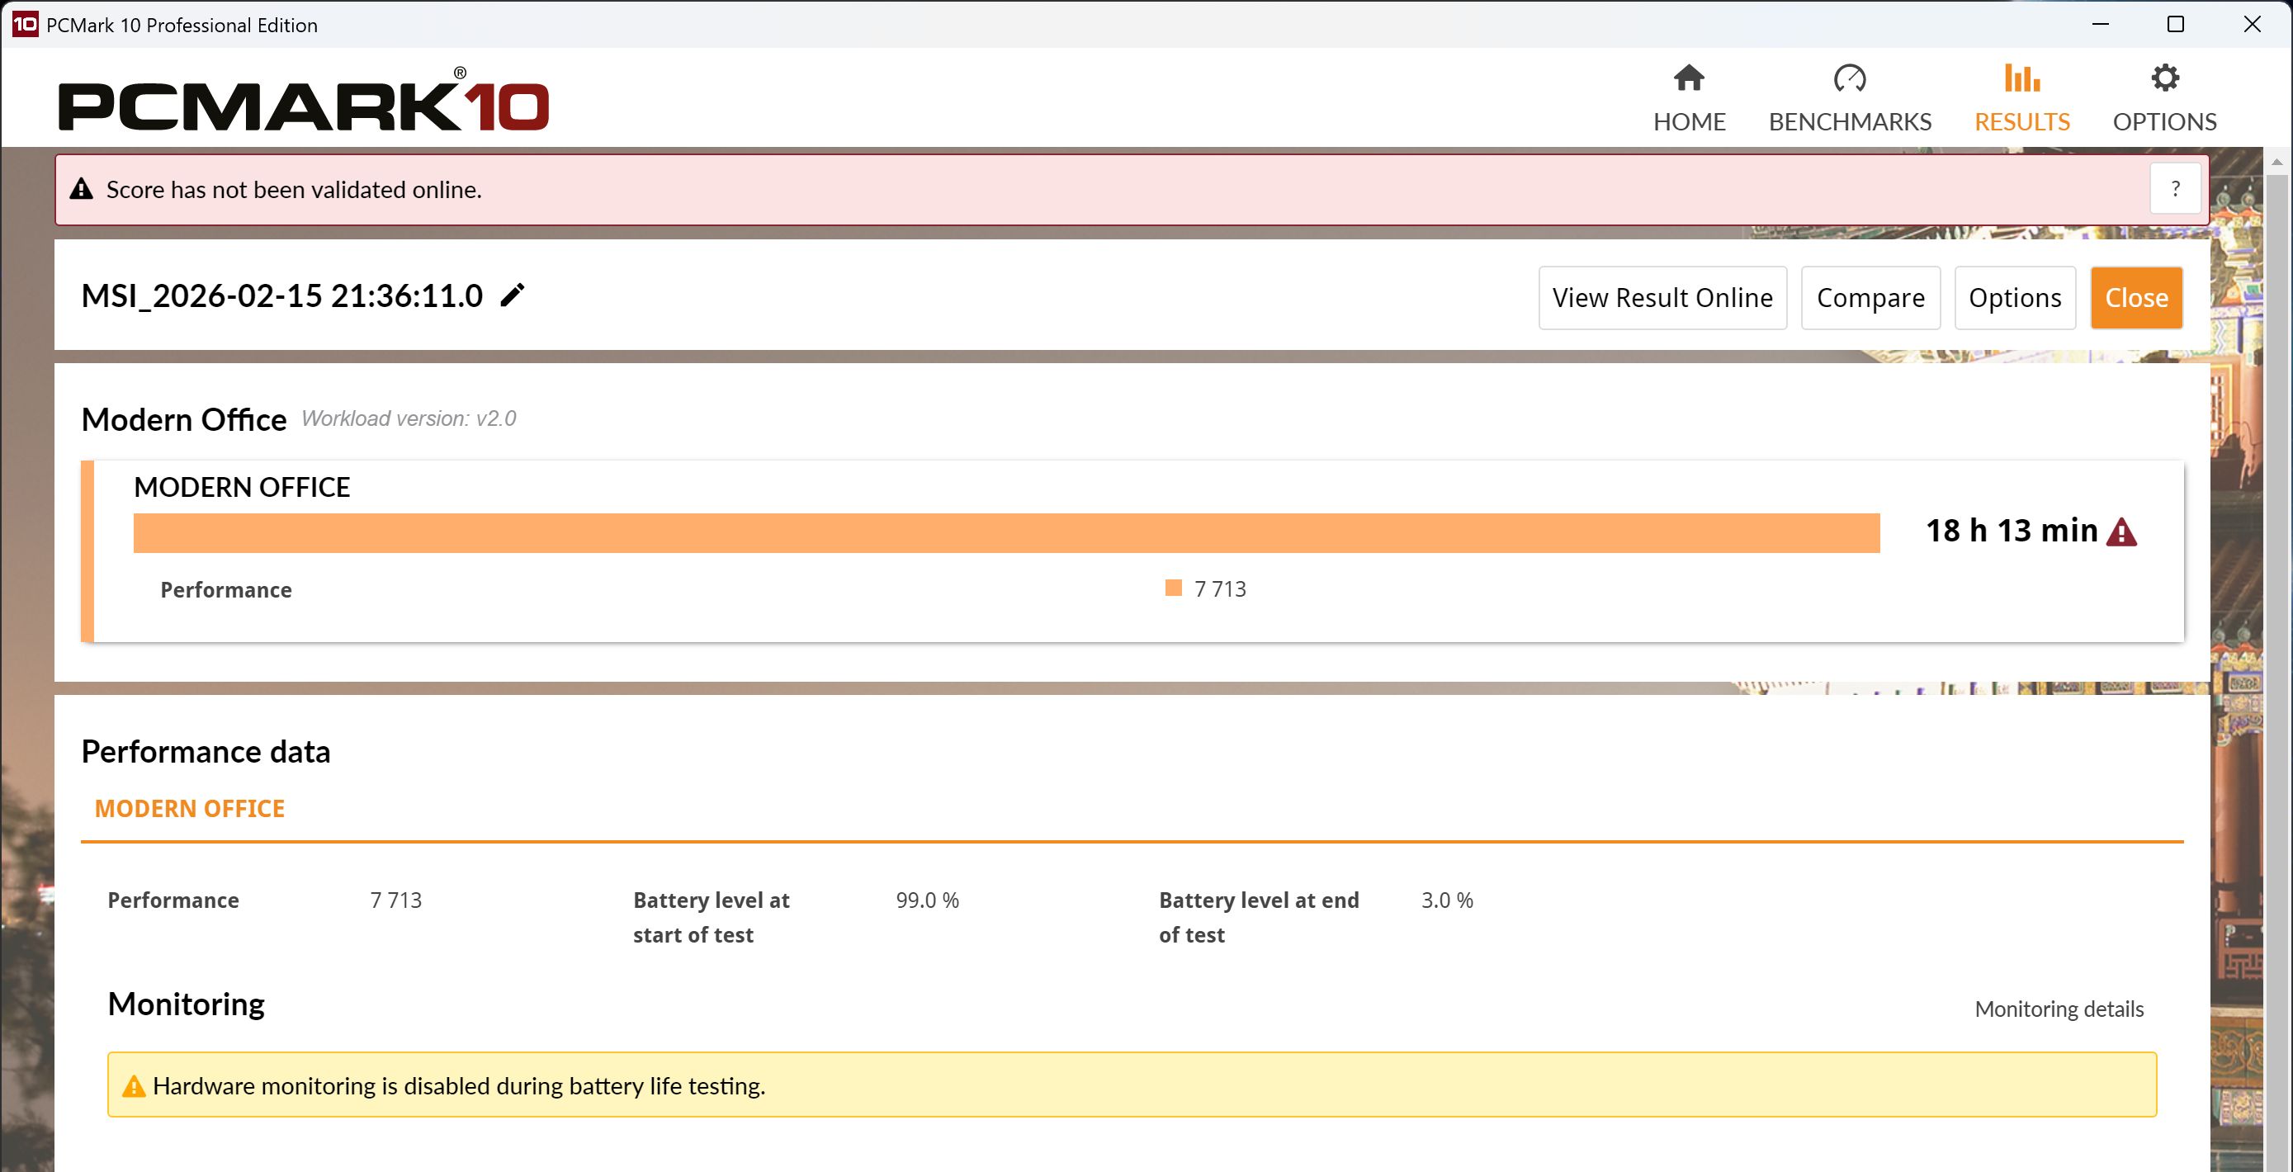Open the MODERN OFFICE performance data tab

coord(190,808)
